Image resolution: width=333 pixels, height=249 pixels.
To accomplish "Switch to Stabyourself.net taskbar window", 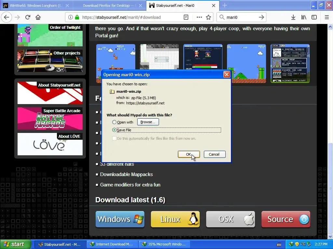I will coord(60,244).
